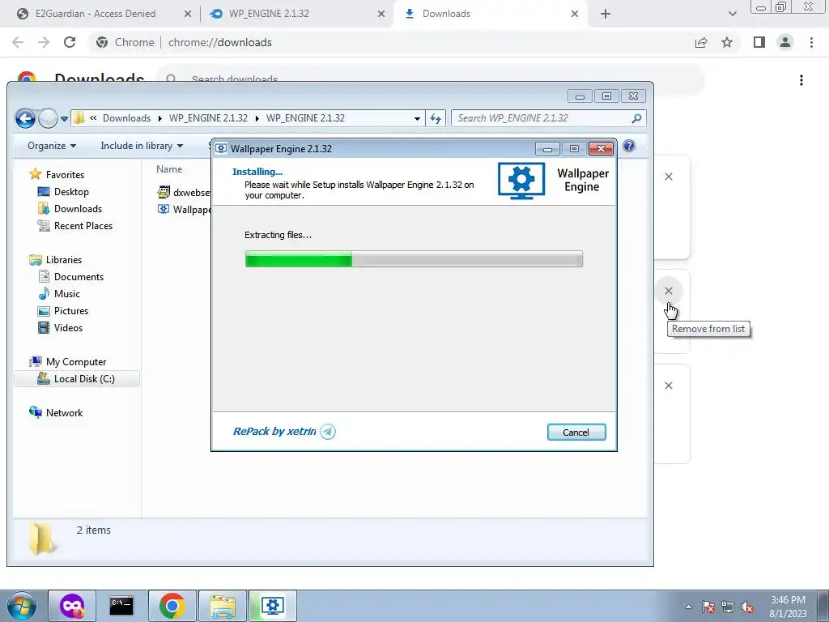Open the Include in library menu

click(141, 146)
